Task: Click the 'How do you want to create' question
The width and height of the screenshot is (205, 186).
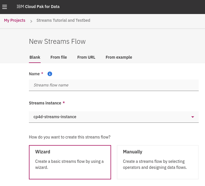Action: click(x=70, y=137)
